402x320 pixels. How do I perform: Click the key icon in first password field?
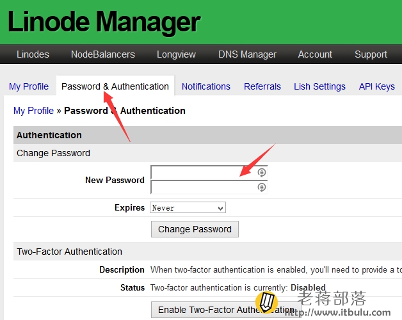coord(262,173)
